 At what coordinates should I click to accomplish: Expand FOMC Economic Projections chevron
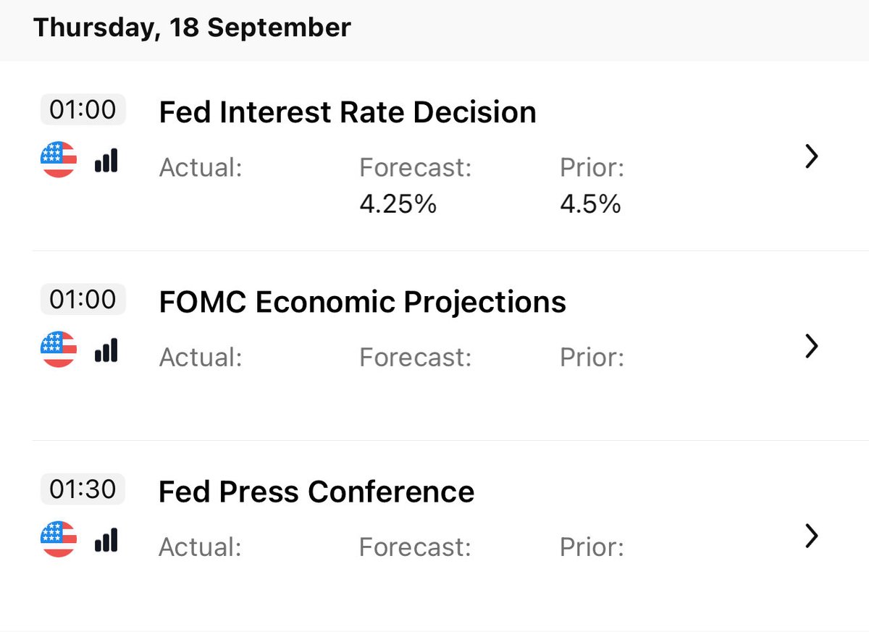point(812,346)
